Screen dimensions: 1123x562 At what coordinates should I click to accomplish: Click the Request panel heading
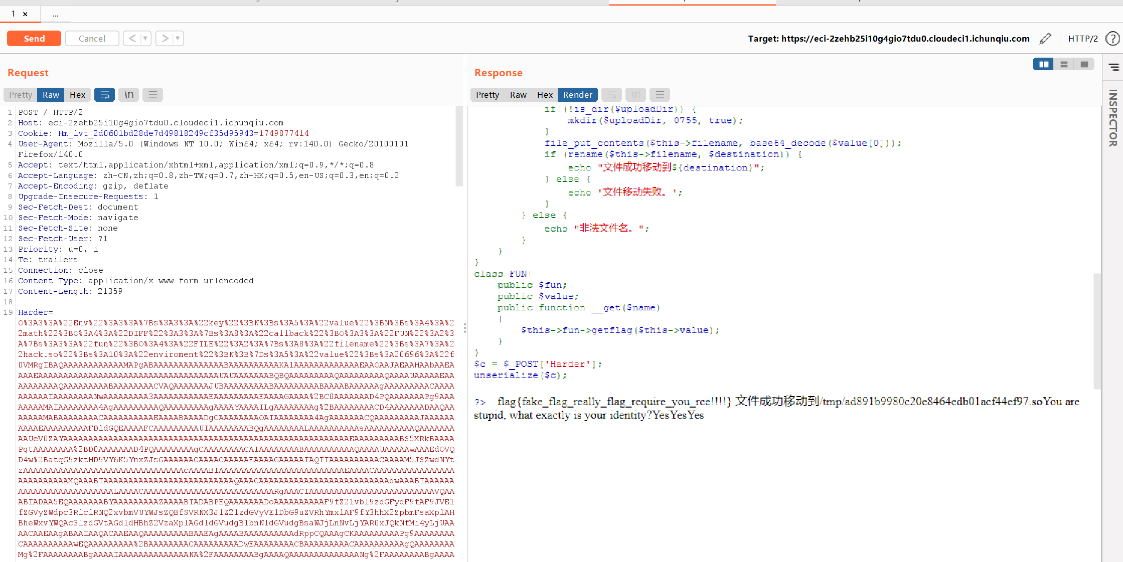[x=28, y=73]
